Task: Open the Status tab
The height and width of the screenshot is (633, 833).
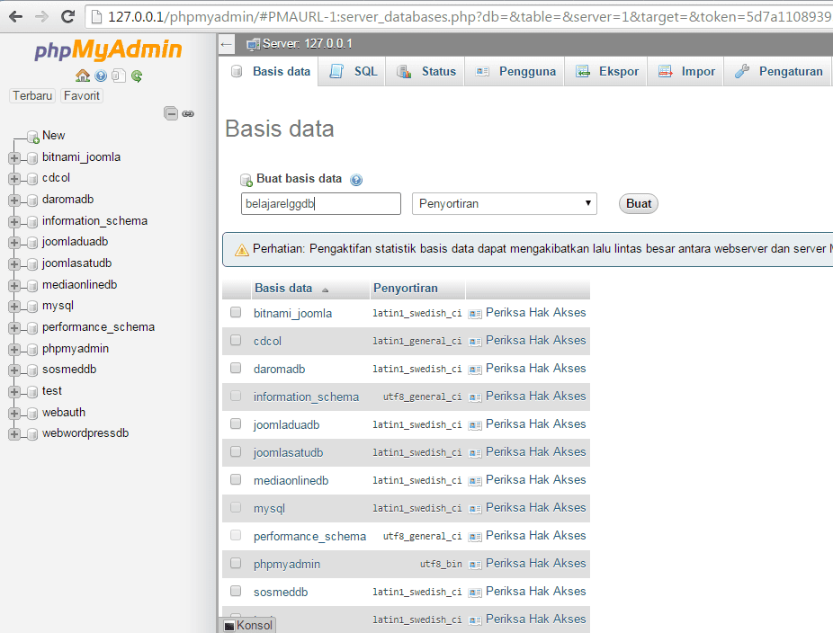Action: [426, 72]
